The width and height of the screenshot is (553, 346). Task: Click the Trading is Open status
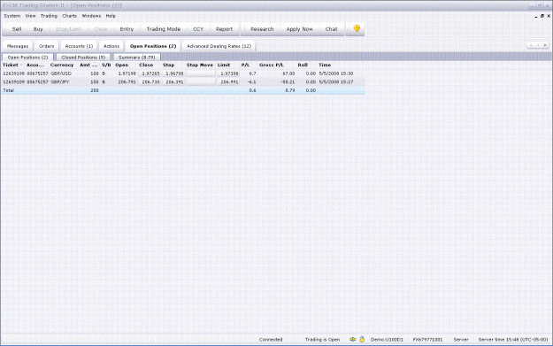322,339
